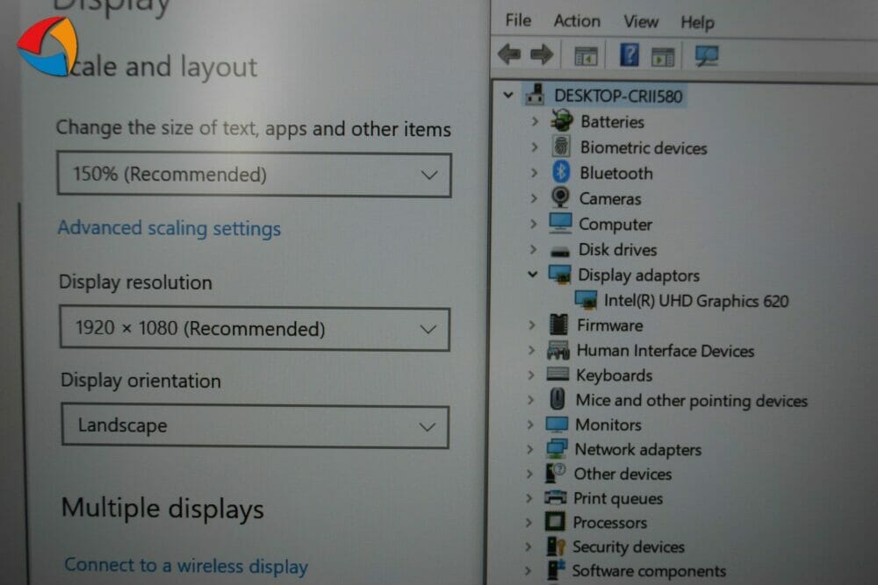Viewport: 878px width, 585px height.
Task: Click the Computer monitor icon
Action: click(560, 223)
